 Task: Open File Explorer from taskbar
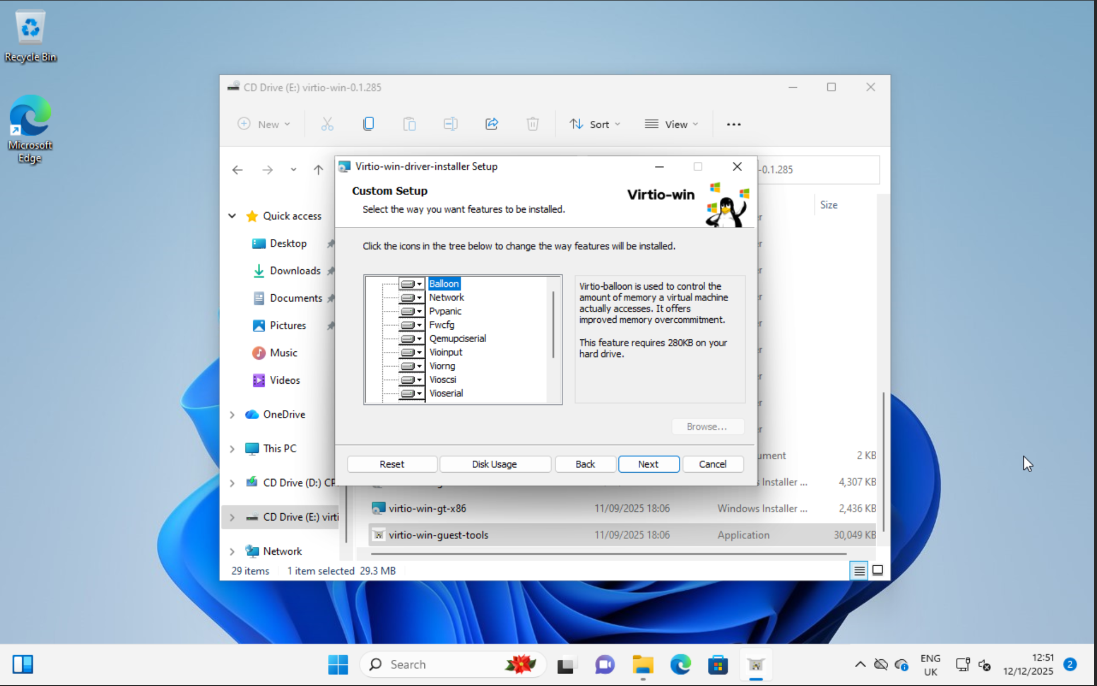pos(642,664)
